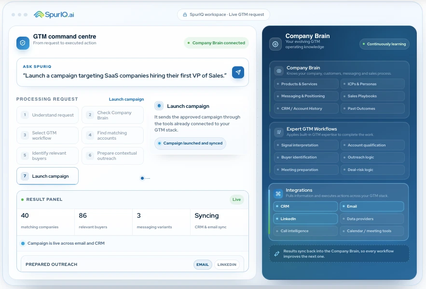The width and height of the screenshot is (426, 289).
Task: Click the Signal interpretation chip
Action: pyautogui.click(x=306, y=145)
